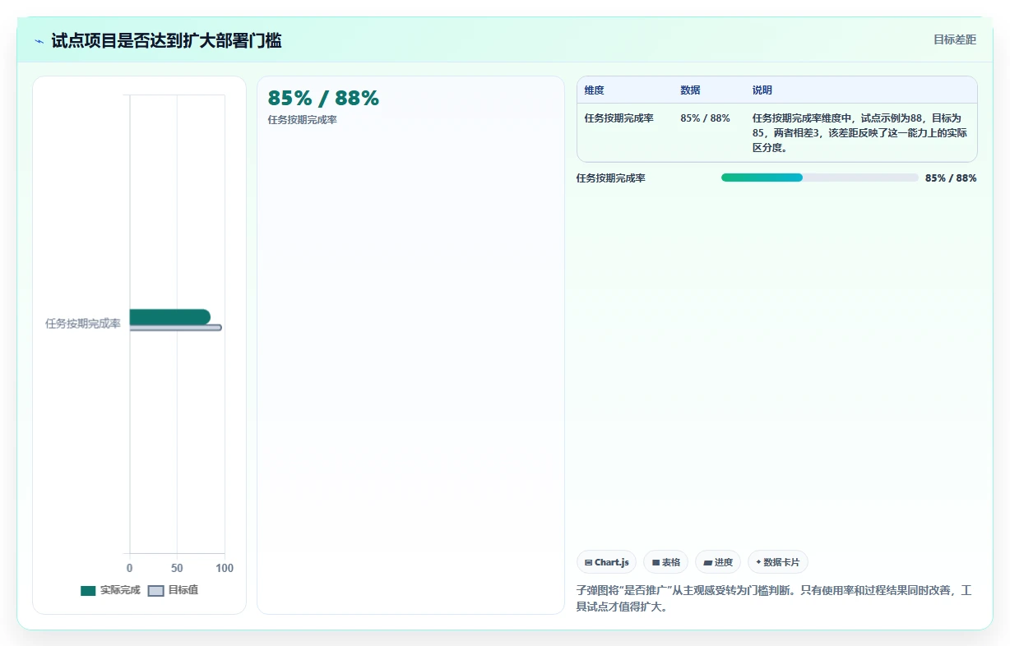
Task: Click the 维度 column header
Action: point(594,90)
